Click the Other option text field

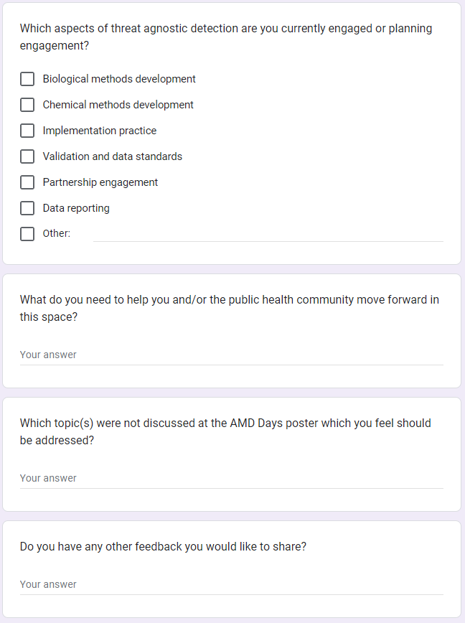point(268,234)
